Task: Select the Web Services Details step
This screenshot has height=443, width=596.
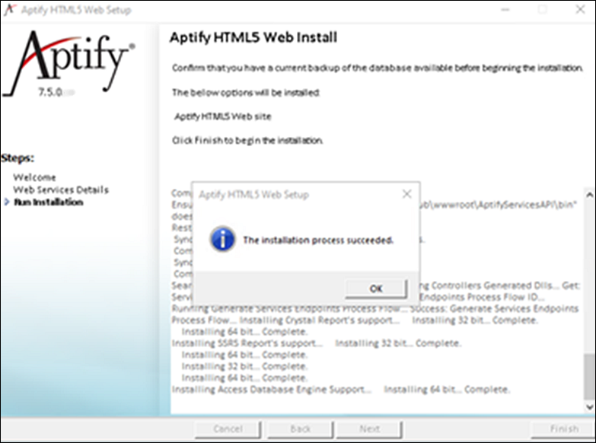Action: [x=61, y=190]
